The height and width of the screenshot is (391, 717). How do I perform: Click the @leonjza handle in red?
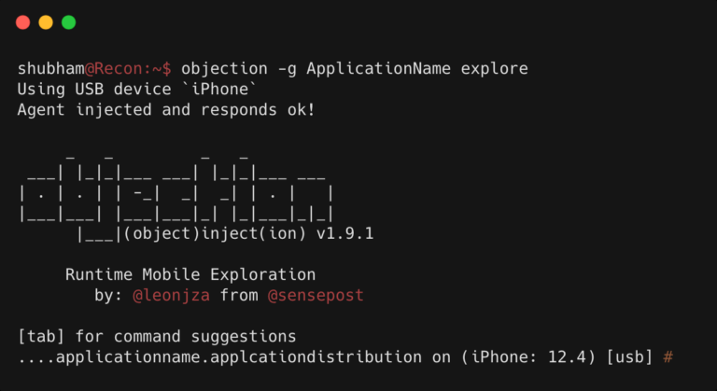(x=171, y=296)
